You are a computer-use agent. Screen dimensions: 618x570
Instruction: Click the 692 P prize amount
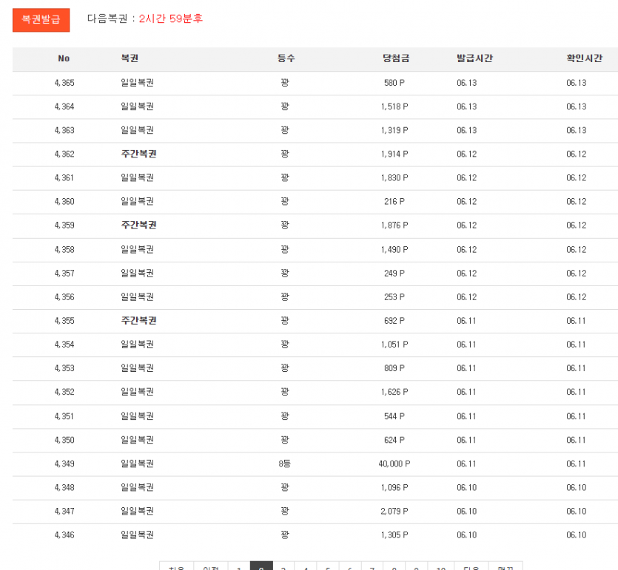click(x=394, y=320)
